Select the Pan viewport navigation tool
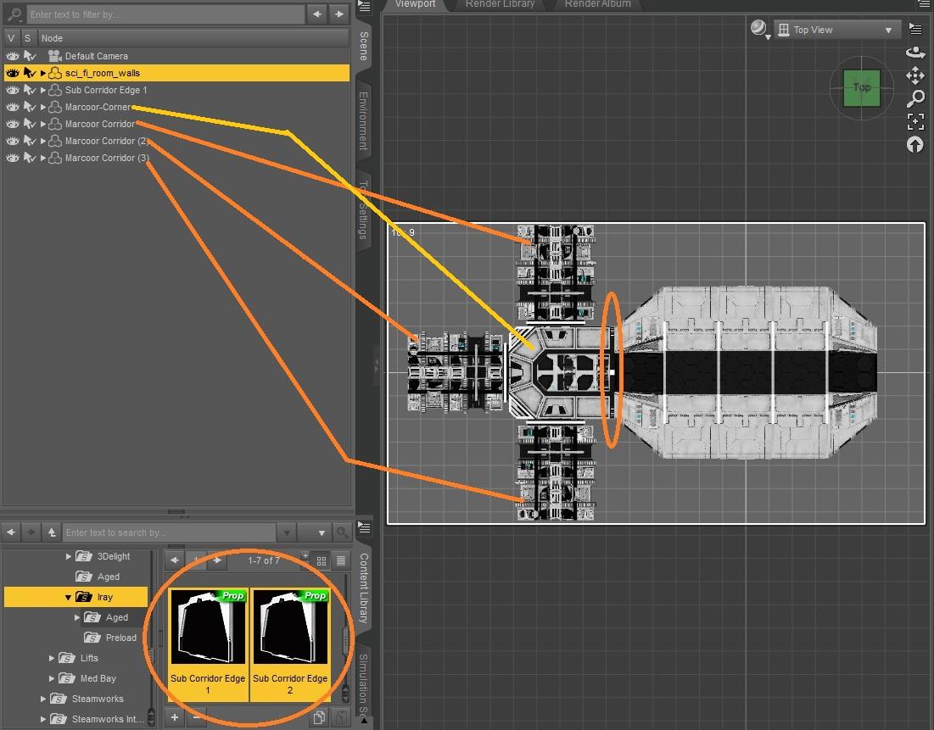Viewport: 934px width, 730px height. pos(915,75)
